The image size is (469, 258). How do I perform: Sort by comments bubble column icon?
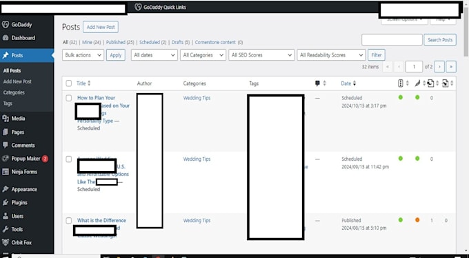point(317,83)
